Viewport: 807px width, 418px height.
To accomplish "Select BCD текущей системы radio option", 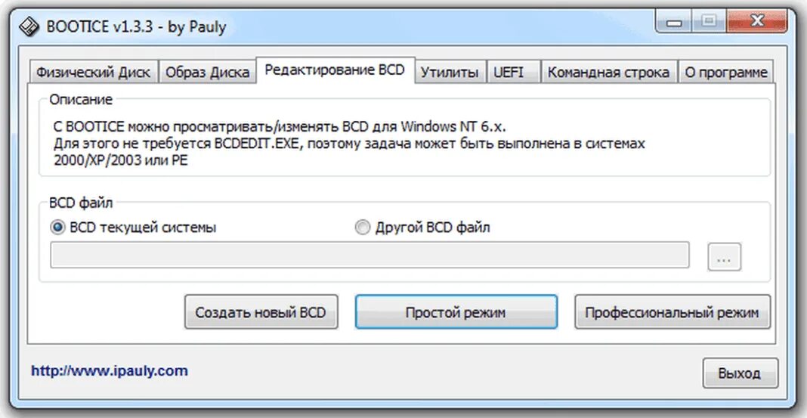I will tap(134, 228).
